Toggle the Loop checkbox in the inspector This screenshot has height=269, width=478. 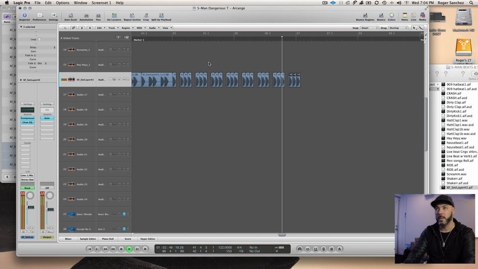(39, 39)
